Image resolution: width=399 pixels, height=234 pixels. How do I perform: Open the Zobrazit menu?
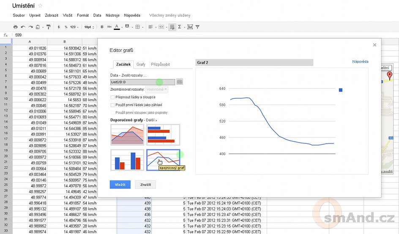coord(52,15)
